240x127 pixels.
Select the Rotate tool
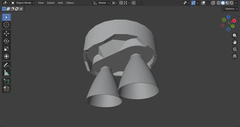coord(6,41)
